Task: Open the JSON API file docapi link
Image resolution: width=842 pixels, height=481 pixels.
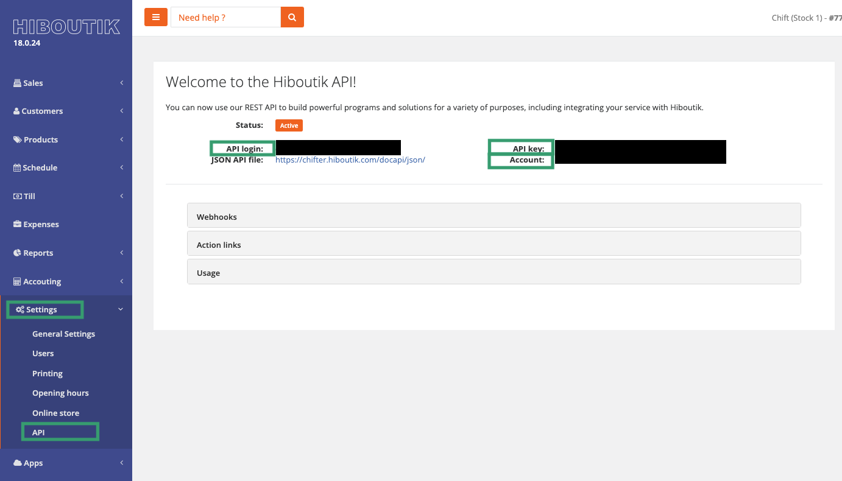Action: click(x=350, y=160)
